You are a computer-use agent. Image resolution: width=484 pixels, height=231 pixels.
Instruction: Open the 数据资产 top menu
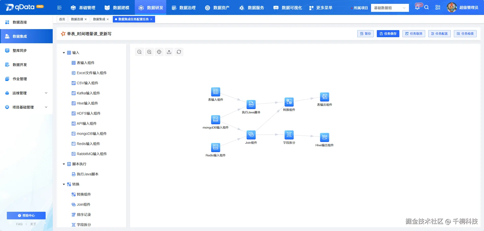coord(217,8)
